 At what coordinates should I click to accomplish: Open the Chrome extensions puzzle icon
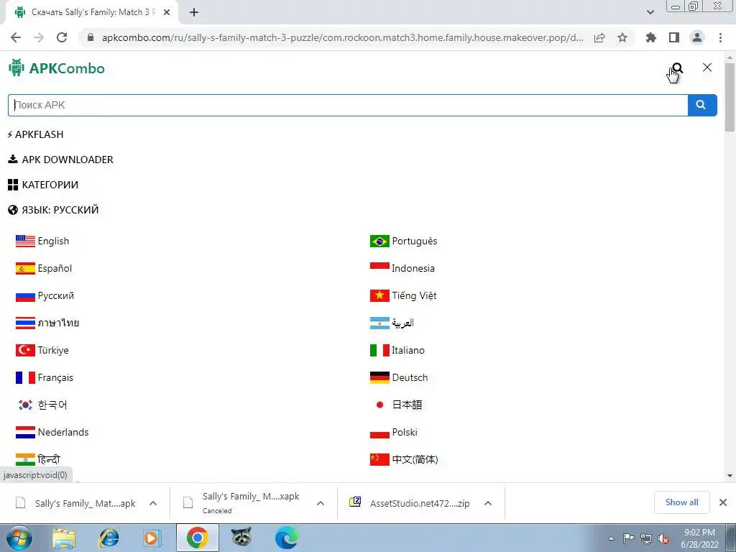coord(651,37)
